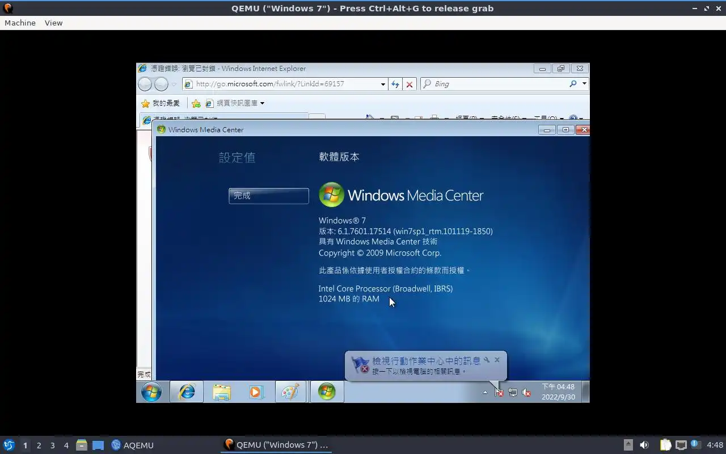Open 我的最愛 favorites button

(x=161, y=103)
